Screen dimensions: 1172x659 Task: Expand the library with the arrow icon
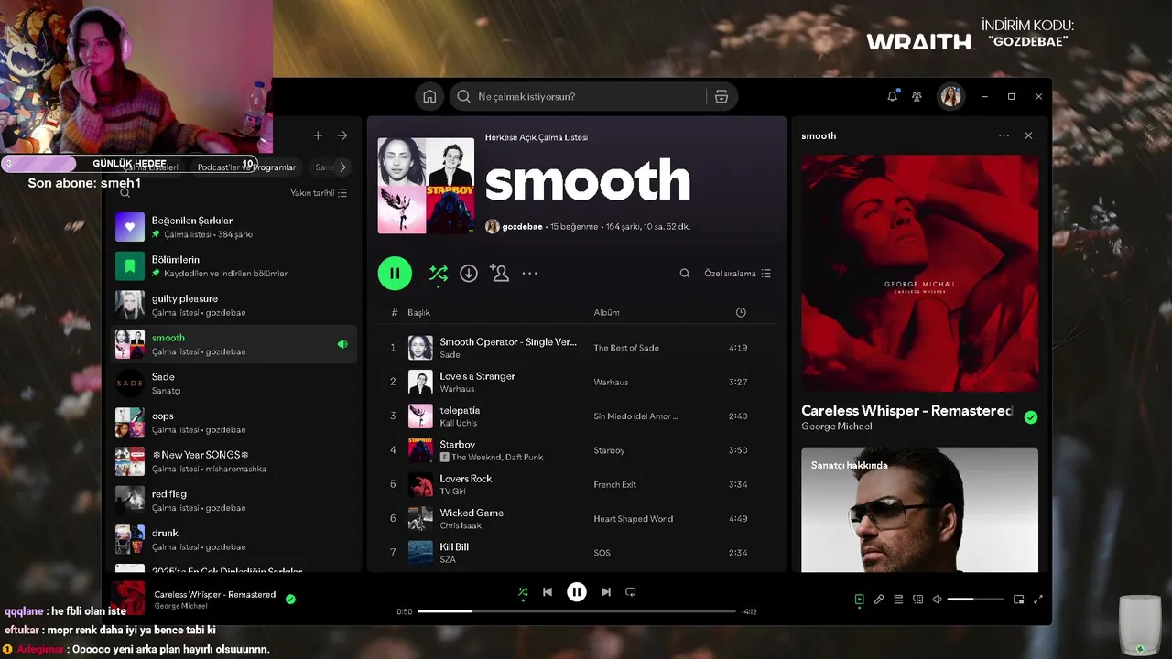[x=342, y=135]
